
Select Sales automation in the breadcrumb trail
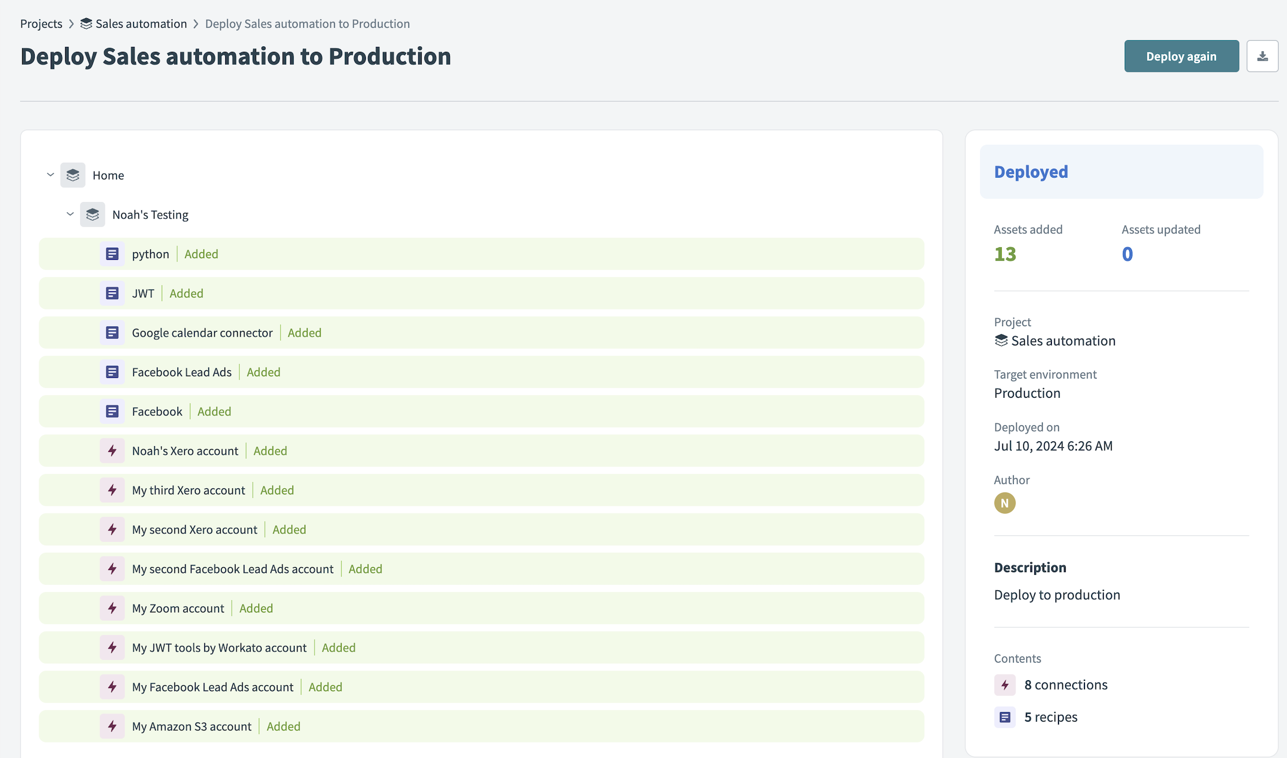(141, 23)
